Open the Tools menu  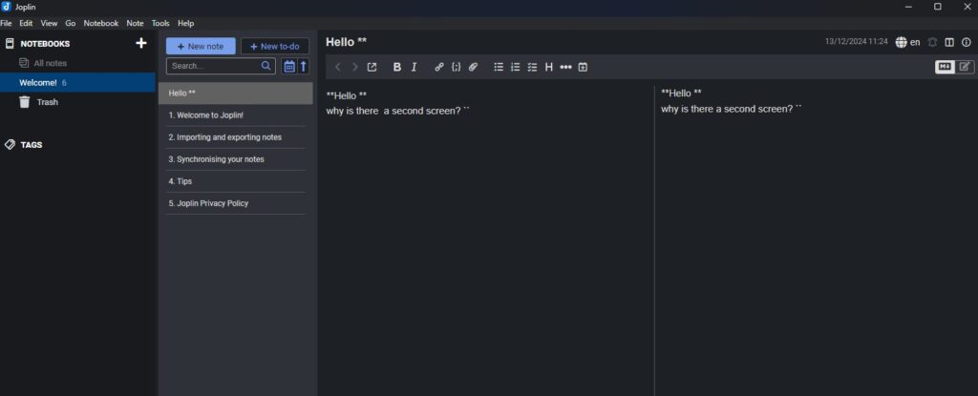[160, 23]
